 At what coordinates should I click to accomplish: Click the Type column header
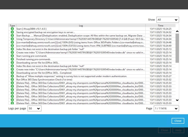tap(12, 26)
